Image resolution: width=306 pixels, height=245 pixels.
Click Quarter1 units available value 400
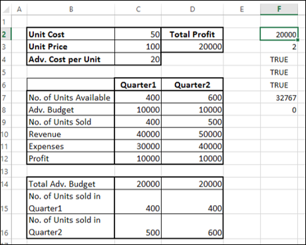[138, 98]
